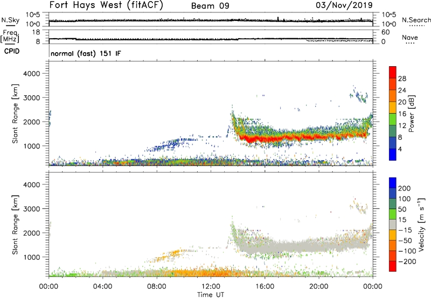Click the gray scatter band in velocity plot
Image resolution: width=431 pixels, height=298 pixels.
[x=302, y=246]
